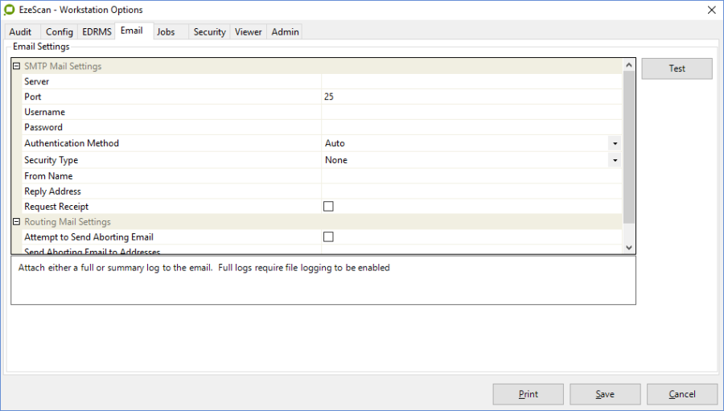Open the Admin tab
Viewport: 724px width, 411px height.
285,32
